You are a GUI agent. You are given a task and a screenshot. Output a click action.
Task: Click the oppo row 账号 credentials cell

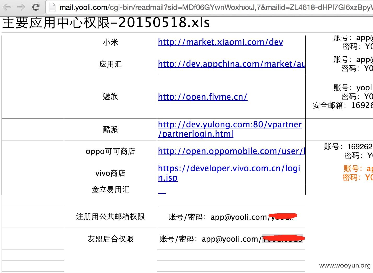339,151
